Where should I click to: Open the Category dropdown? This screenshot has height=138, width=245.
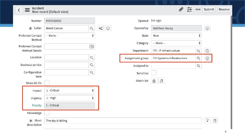pos(176,43)
